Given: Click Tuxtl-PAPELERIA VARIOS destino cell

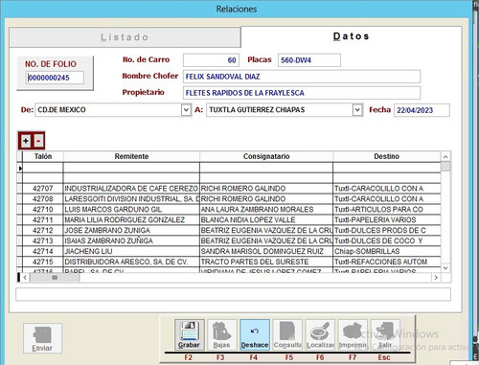Looking at the screenshot, I should [387, 220].
